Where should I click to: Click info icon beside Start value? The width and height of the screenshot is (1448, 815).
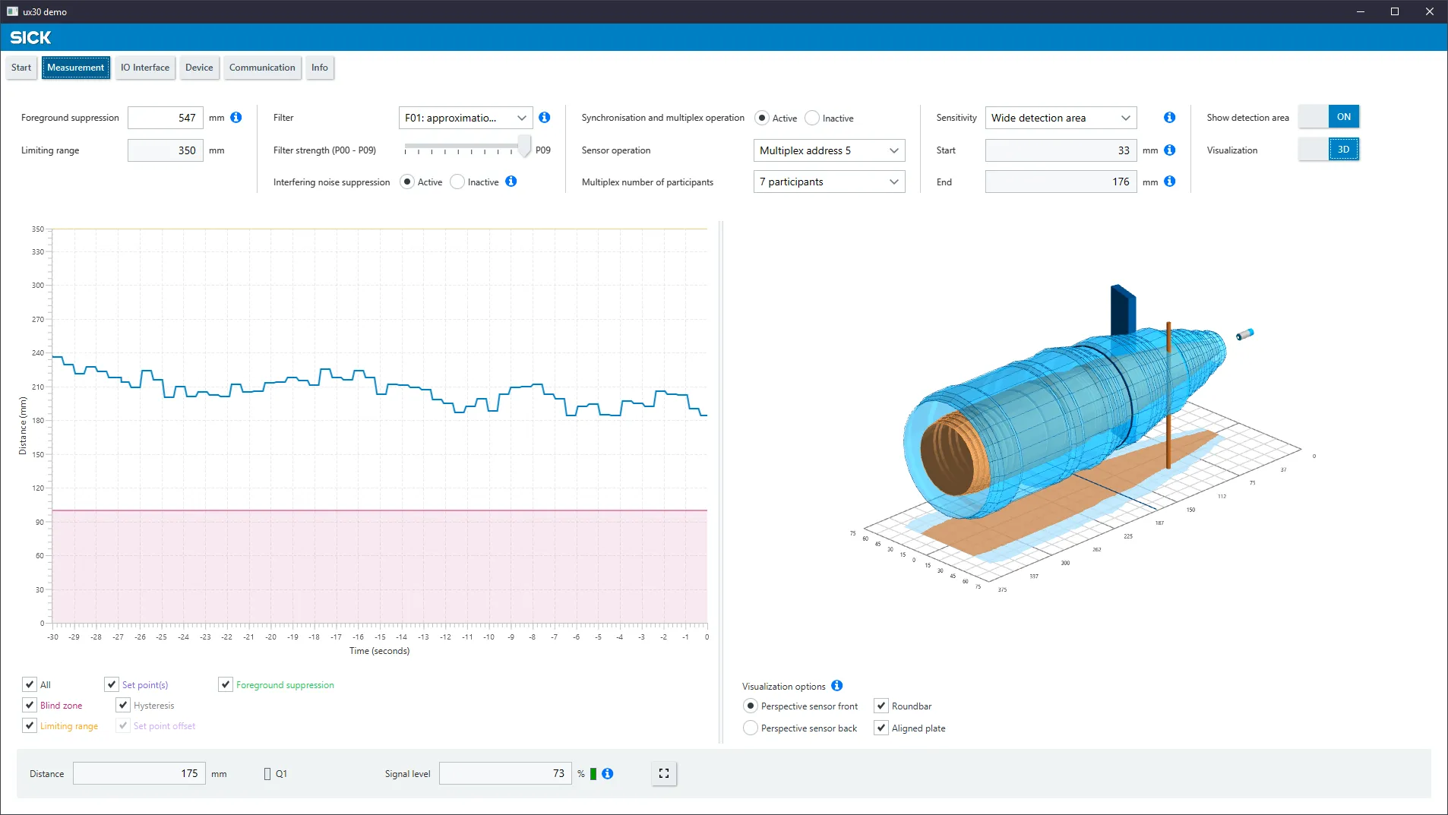click(1170, 150)
